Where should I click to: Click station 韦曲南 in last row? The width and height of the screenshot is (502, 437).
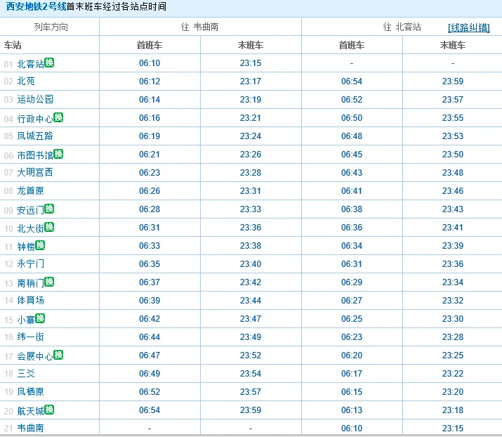pyautogui.click(x=30, y=428)
